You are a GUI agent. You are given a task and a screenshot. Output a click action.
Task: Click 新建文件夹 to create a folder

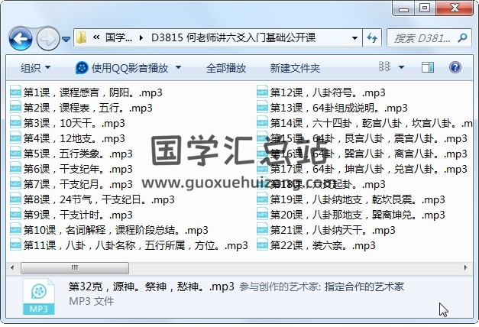[x=295, y=68]
